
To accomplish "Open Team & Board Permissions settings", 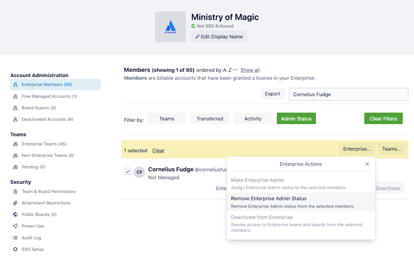I will click(48, 191).
